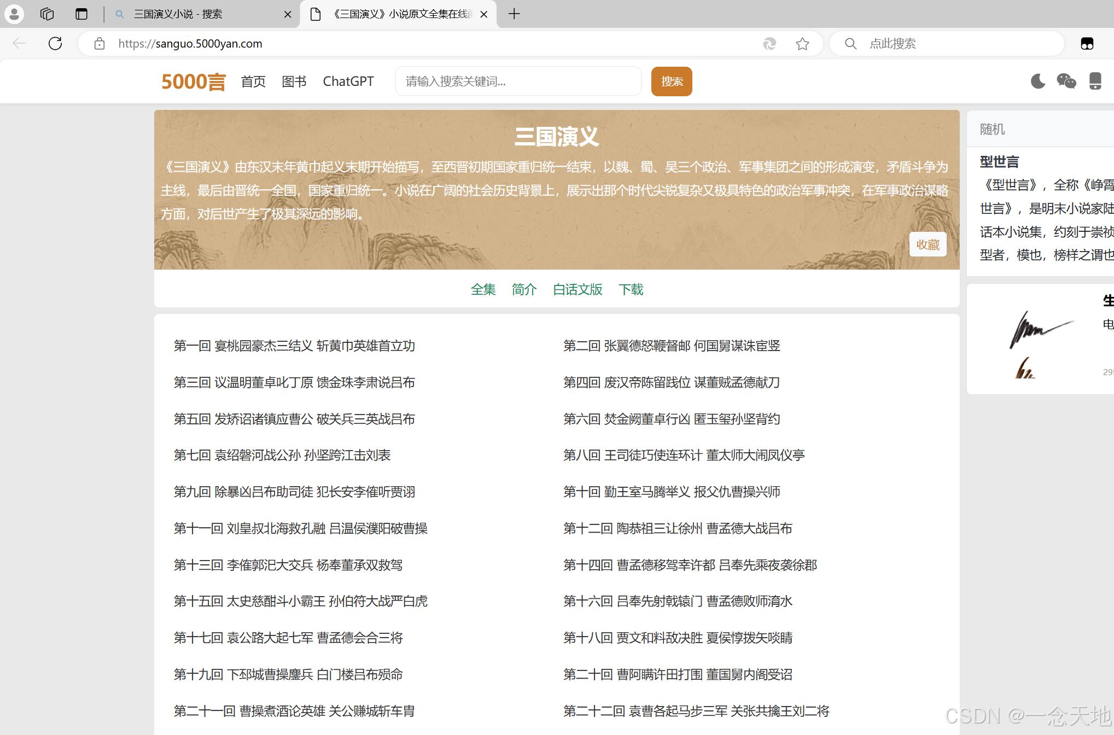Open 第十八回 贾文和料敌决胜 chapter

click(678, 638)
